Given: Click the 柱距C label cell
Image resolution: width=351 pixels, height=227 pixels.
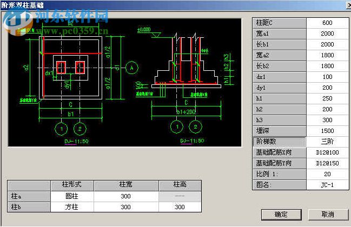Looking at the screenshot, I should [x=280, y=23].
